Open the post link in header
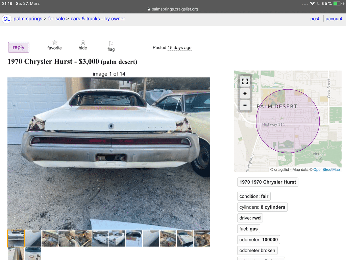The height and width of the screenshot is (260, 346). [x=315, y=19]
